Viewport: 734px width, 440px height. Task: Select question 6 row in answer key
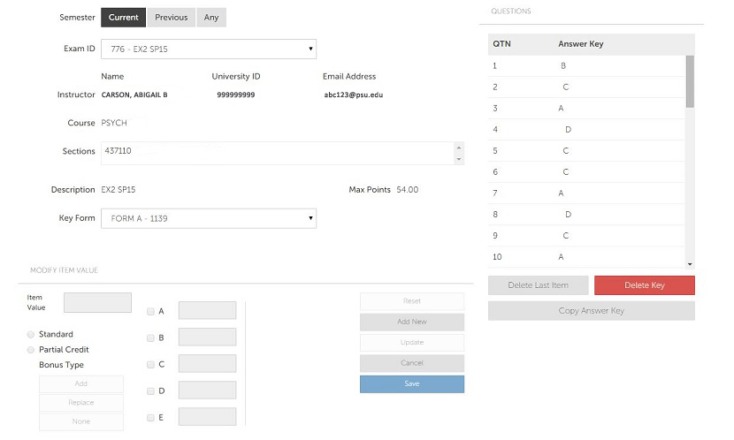586,172
